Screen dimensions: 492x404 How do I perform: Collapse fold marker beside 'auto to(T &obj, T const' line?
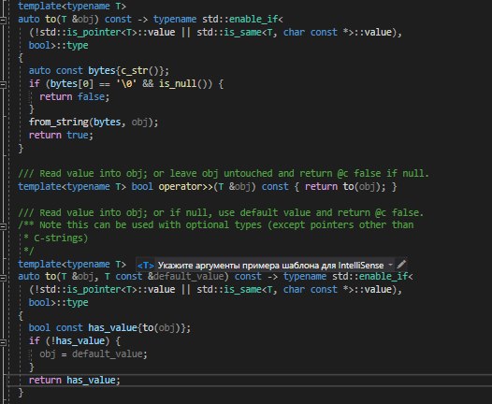coord(3,277)
